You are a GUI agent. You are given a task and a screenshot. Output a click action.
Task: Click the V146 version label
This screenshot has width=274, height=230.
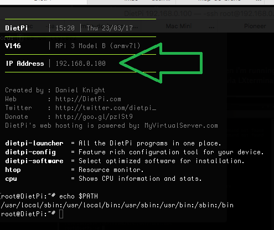tap(13, 46)
